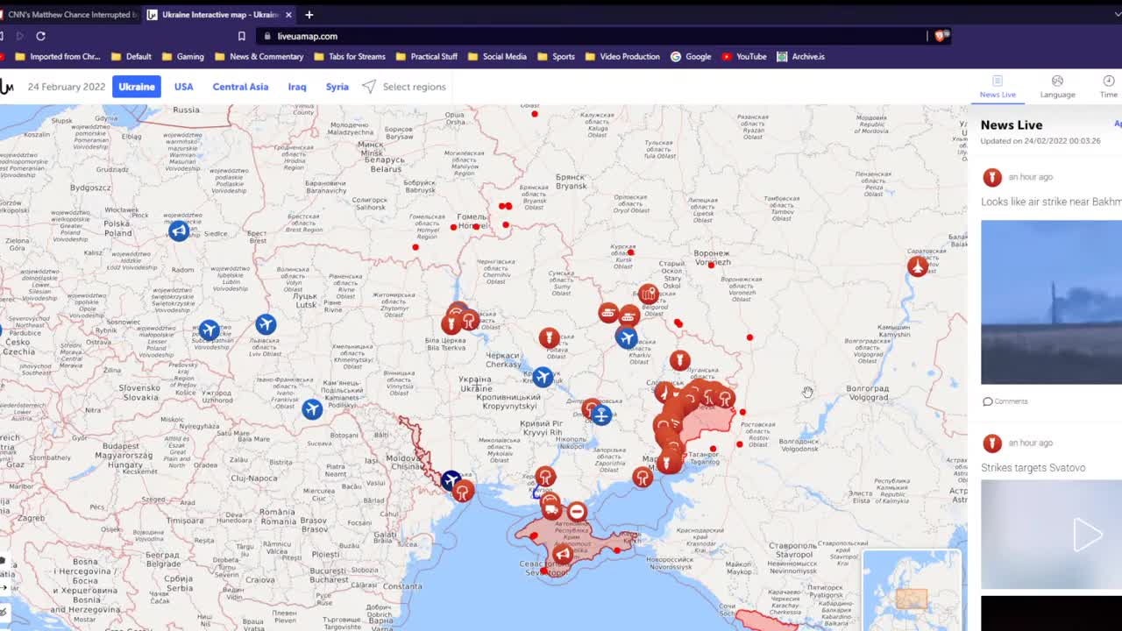Switch to the Iraq region tab
The height and width of the screenshot is (631, 1122).
(x=297, y=87)
